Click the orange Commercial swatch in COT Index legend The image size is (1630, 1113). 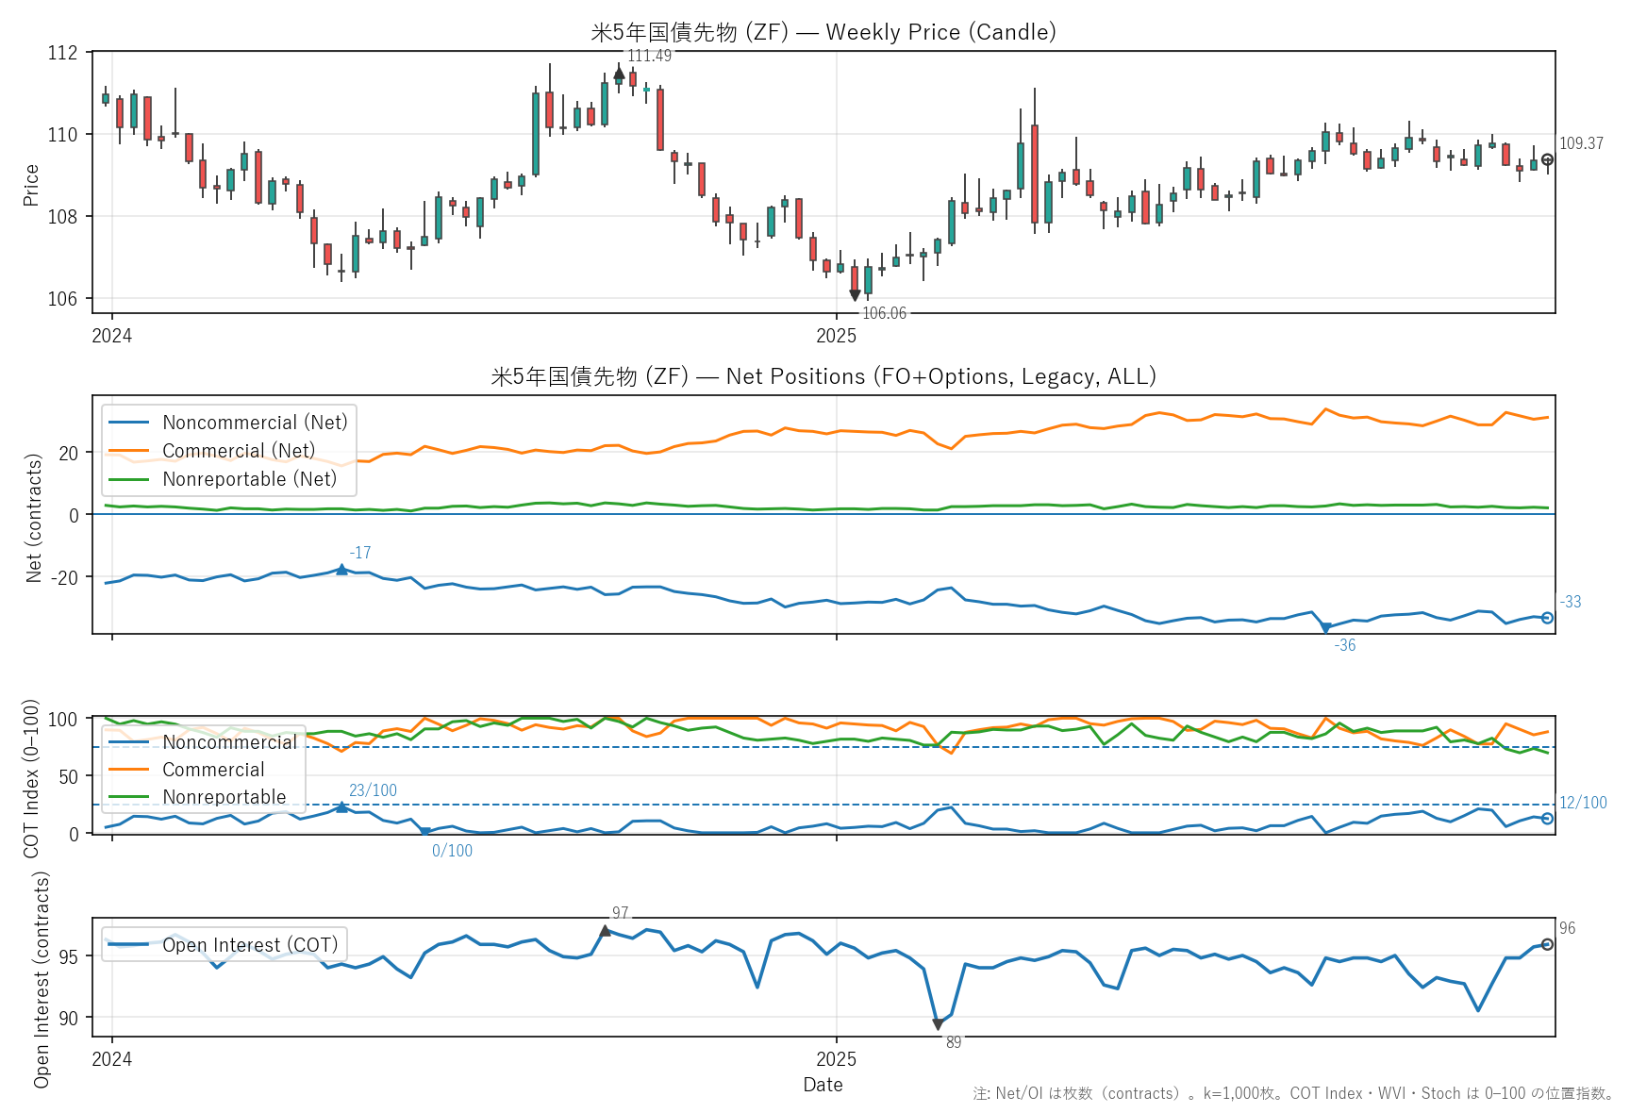129,770
